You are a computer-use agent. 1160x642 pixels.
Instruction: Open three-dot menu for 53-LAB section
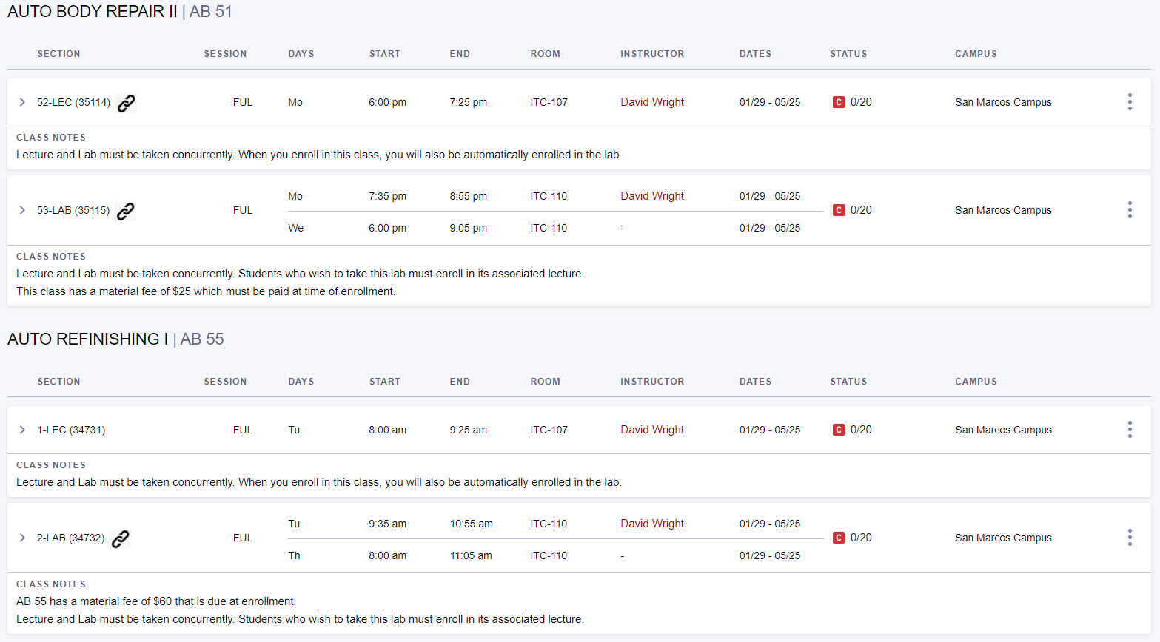(x=1129, y=210)
